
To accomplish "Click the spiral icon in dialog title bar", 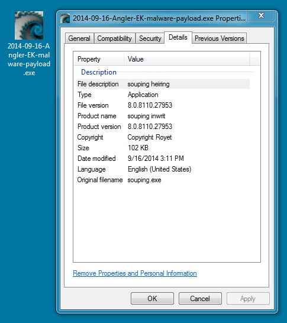I will [65, 18].
